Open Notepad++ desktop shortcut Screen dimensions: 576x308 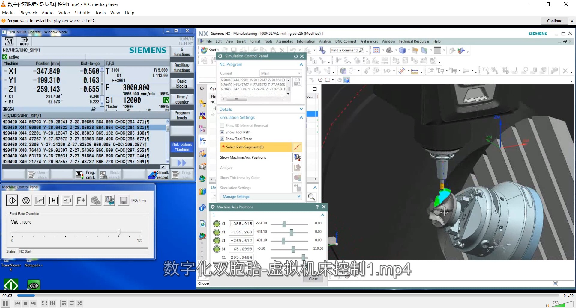pos(34,265)
